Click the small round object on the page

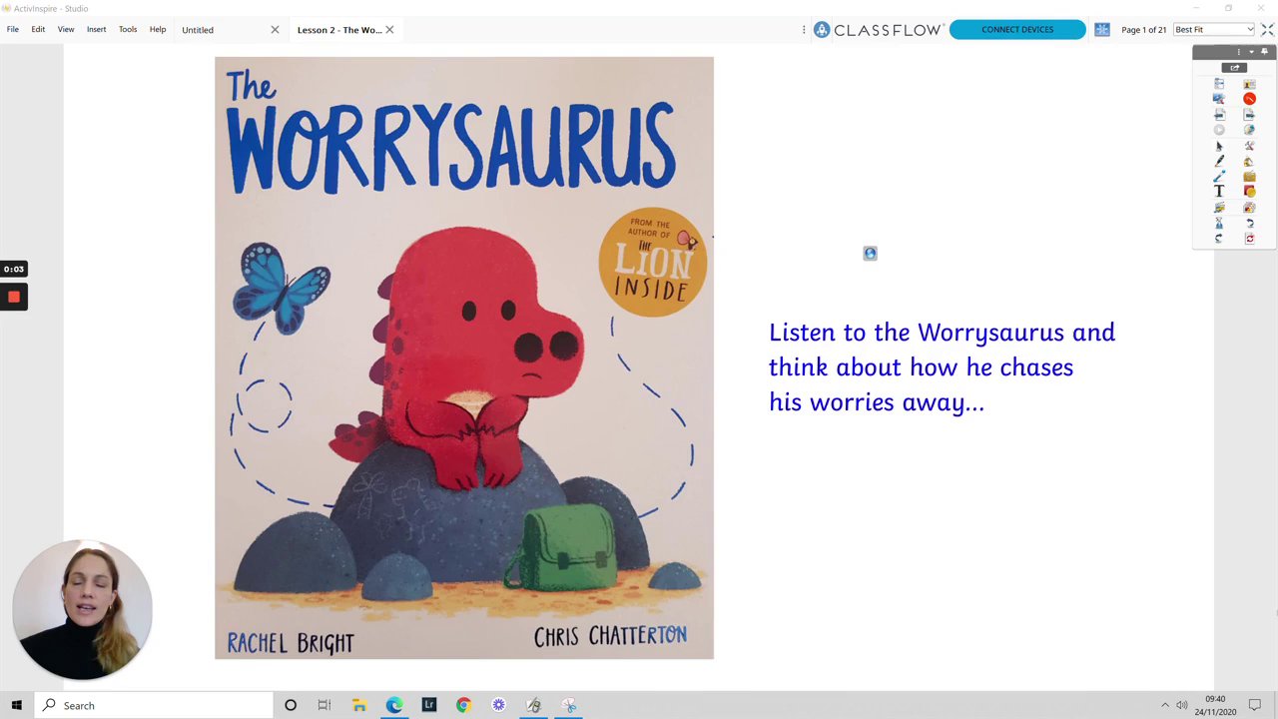870,254
